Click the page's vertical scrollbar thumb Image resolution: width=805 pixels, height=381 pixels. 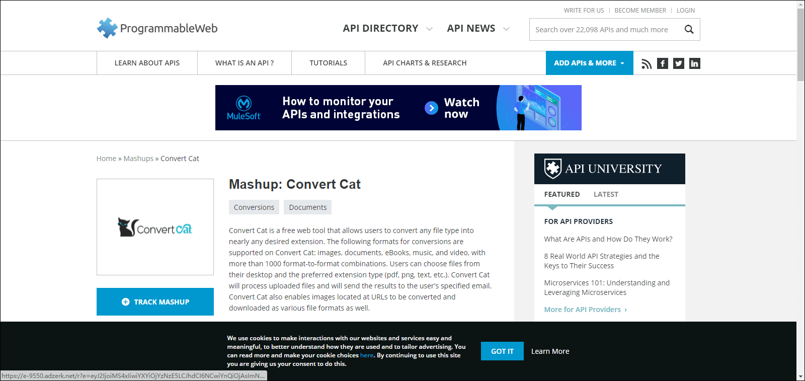pos(800,44)
